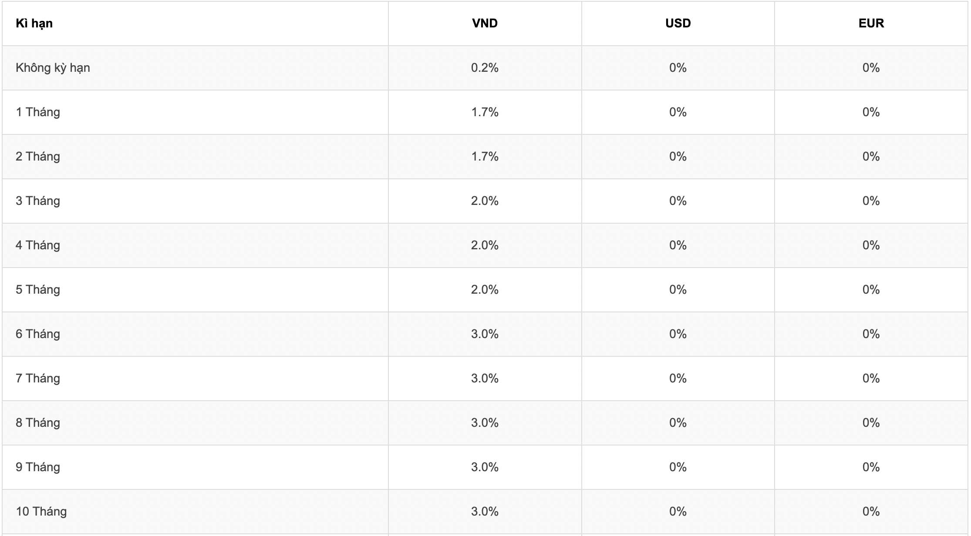
Task: Click the VND rate for 7 Tháng
Action: (x=485, y=379)
